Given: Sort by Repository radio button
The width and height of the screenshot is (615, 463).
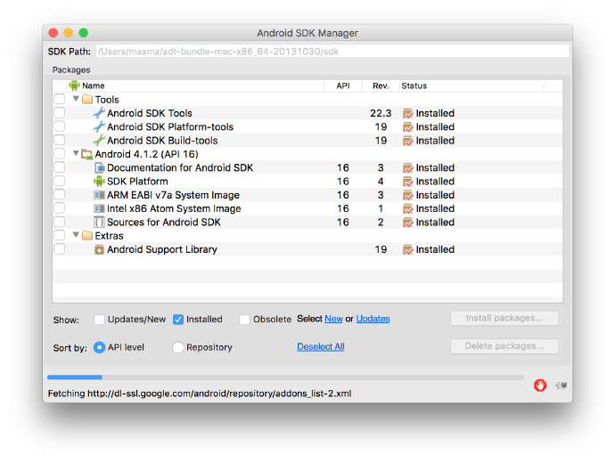Looking at the screenshot, I should pyautogui.click(x=178, y=347).
